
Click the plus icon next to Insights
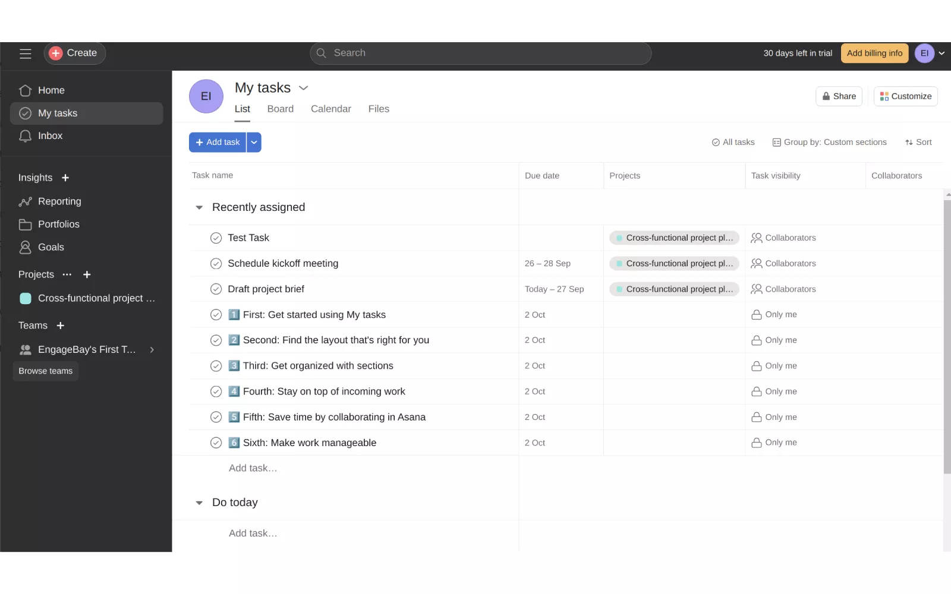click(65, 178)
